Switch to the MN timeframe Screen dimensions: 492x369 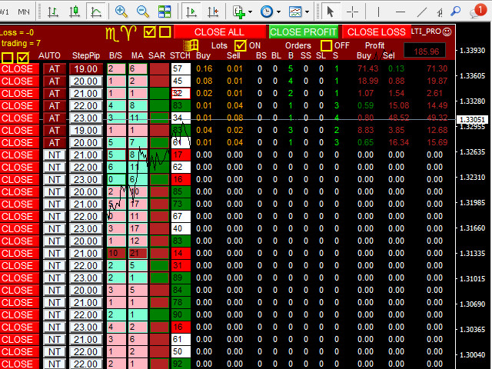pyautogui.click(x=24, y=12)
